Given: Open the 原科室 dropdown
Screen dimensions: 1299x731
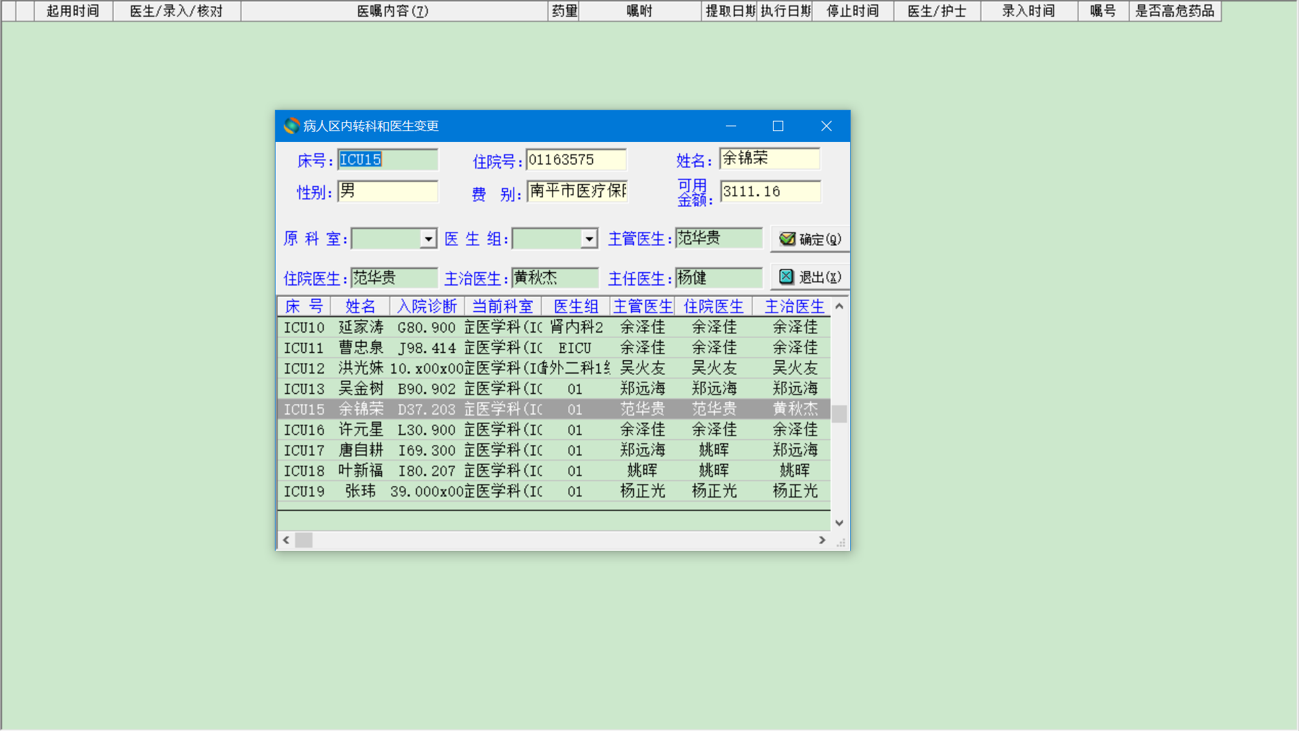Looking at the screenshot, I should pos(428,239).
